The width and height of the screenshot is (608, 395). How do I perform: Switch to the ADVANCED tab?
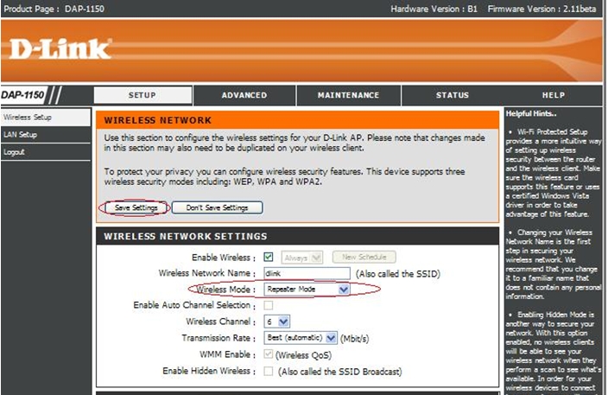coord(244,95)
